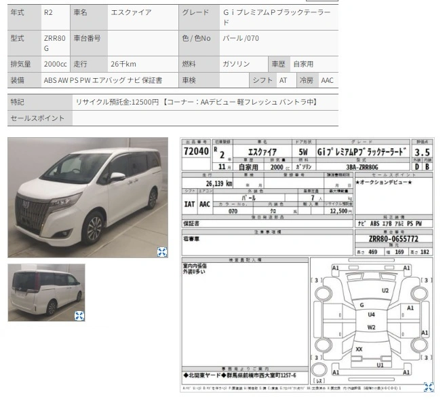Click the 3.5 score on auction sheet

point(422,152)
